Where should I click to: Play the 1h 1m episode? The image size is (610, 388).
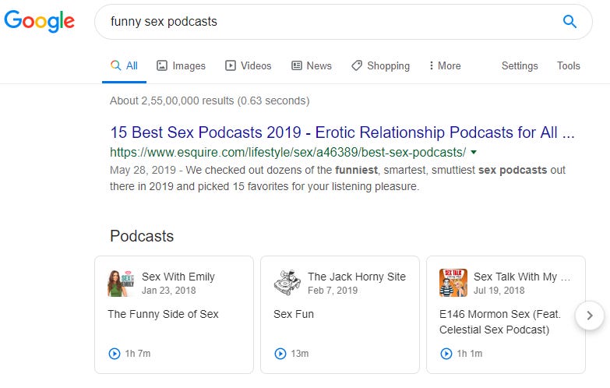pyautogui.click(x=446, y=354)
